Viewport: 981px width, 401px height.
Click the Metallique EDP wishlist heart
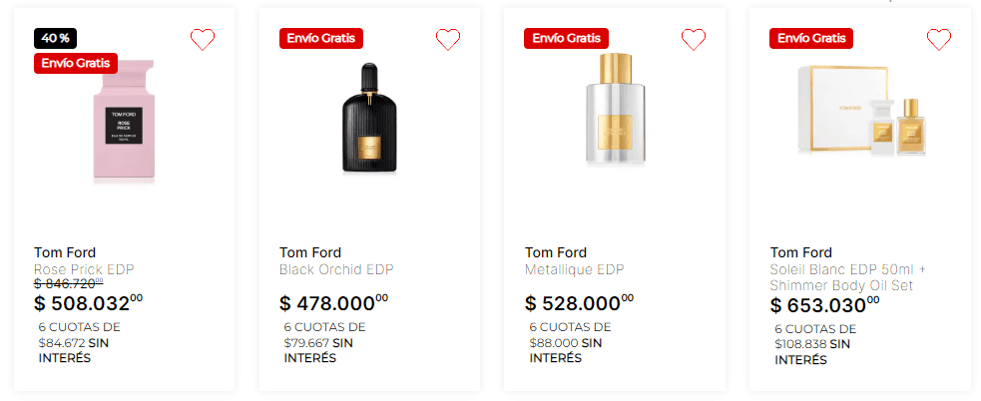tap(694, 40)
